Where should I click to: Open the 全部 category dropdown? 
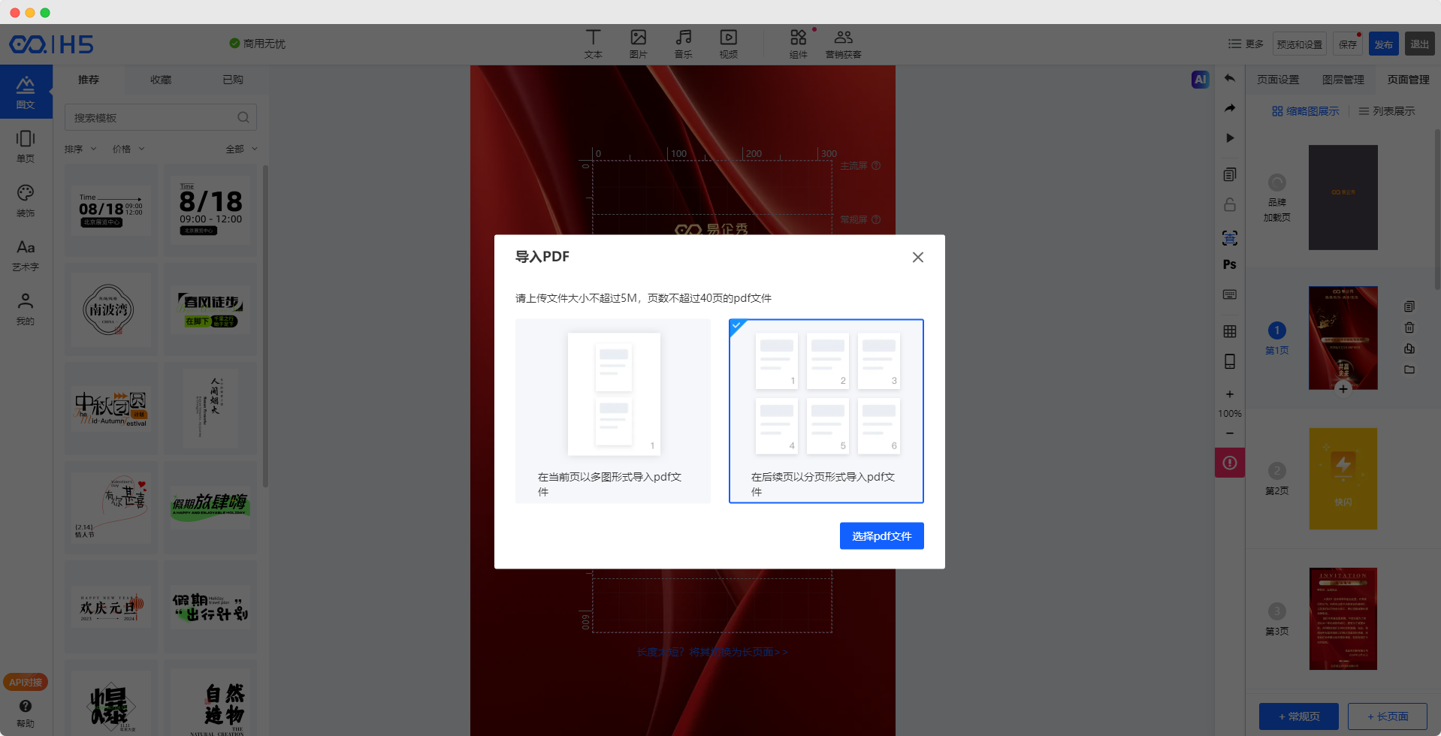pos(241,149)
